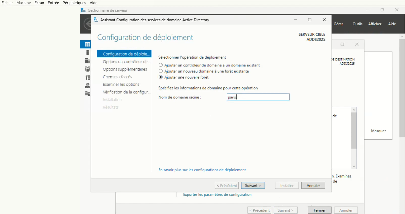Click Précédent in the background wizard
Viewport: 405px width, 214px height.
coord(259,210)
